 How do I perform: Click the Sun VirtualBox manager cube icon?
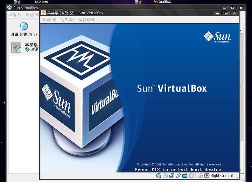coord(10,8)
